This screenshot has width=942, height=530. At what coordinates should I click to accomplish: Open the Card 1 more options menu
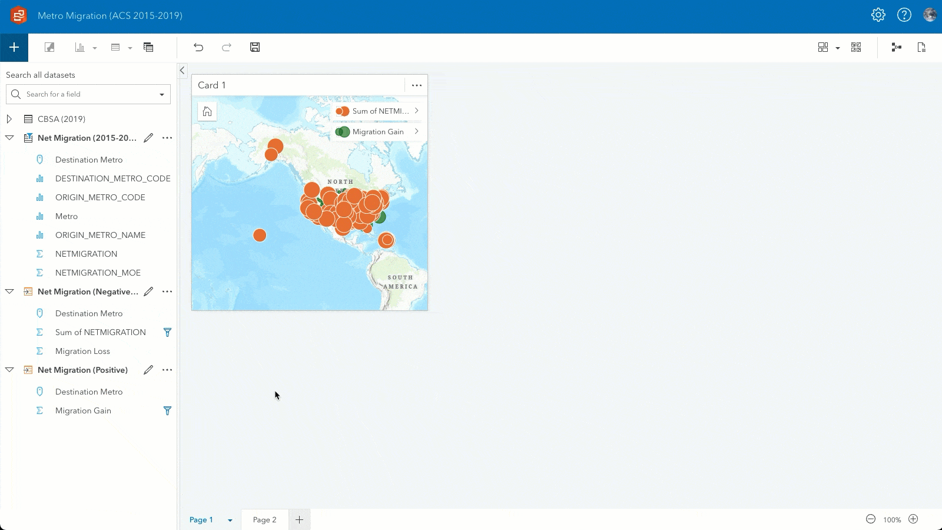click(x=417, y=85)
